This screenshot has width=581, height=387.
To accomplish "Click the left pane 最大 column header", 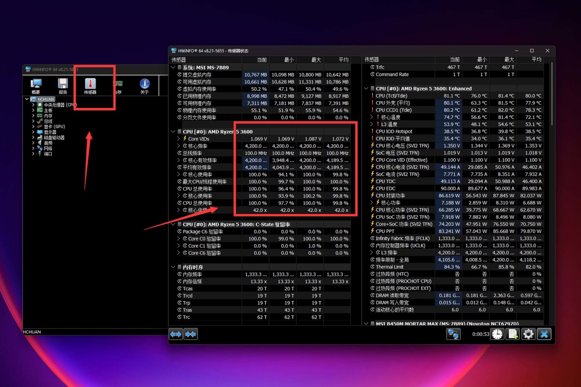I will [x=310, y=60].
